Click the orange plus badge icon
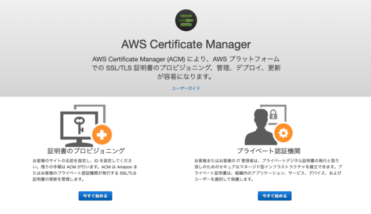 pos(102,135)
